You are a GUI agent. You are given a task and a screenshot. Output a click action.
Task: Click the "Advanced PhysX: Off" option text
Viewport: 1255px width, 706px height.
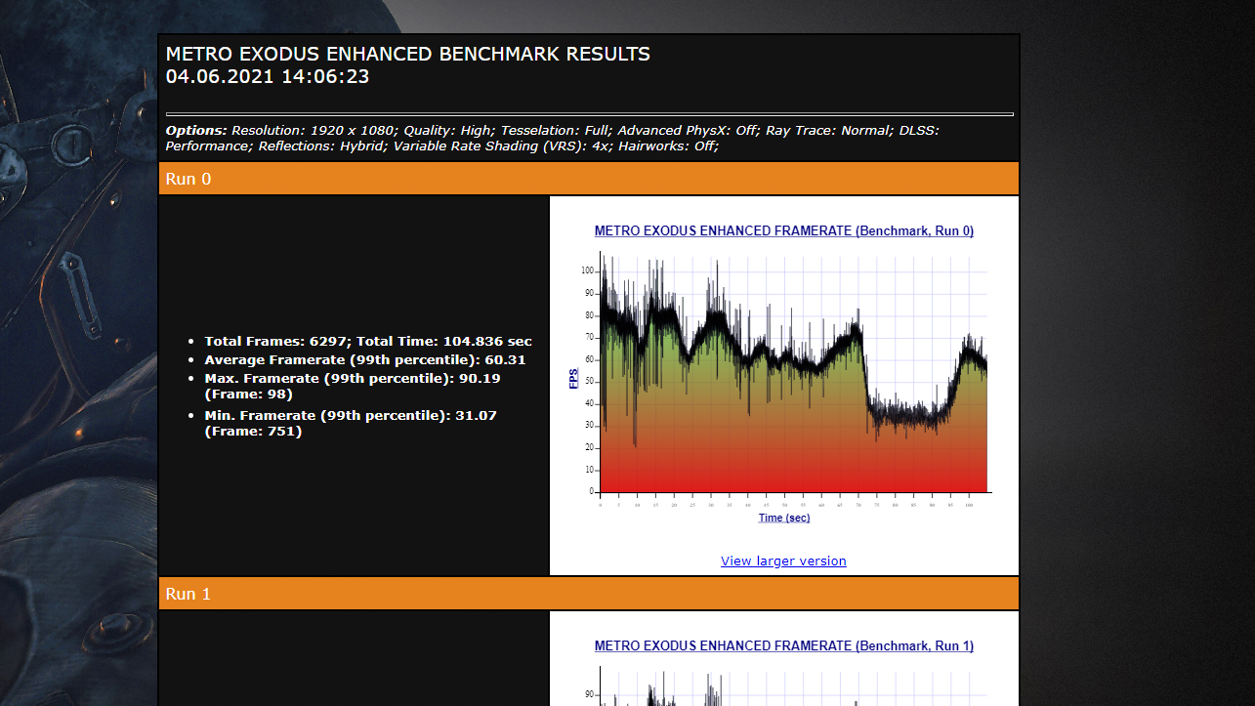[x=688, y=131]
